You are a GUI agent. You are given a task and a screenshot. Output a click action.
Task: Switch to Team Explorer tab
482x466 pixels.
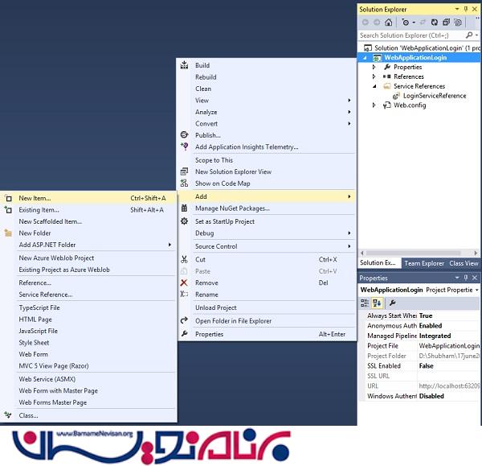tap(424, 263)
